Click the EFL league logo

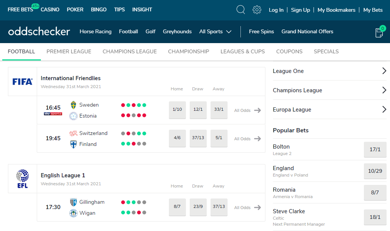[22, 178]
